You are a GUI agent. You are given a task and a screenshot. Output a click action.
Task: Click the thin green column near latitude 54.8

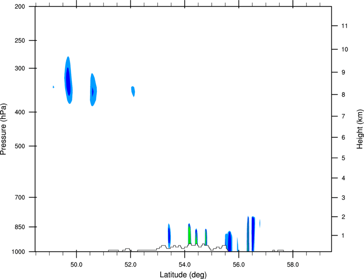[206, 237]
